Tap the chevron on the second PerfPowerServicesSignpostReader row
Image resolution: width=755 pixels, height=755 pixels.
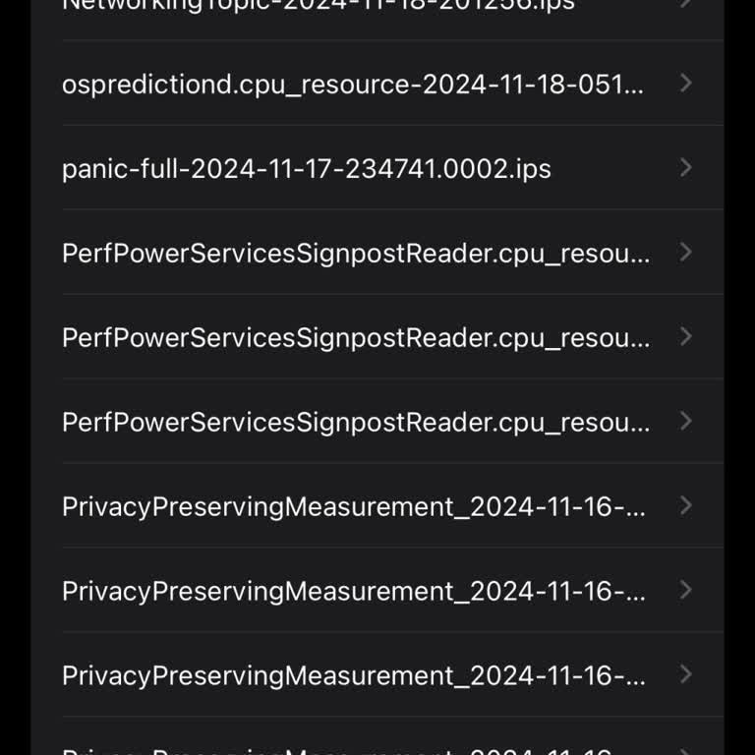click(686, 337)
